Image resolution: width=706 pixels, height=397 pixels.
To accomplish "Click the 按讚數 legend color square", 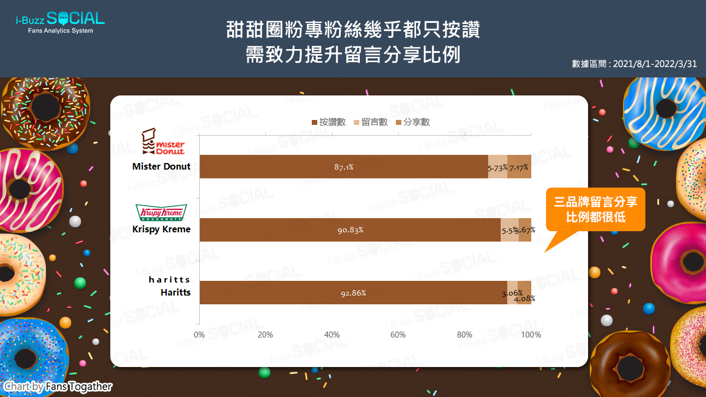I will coord(314,123).
